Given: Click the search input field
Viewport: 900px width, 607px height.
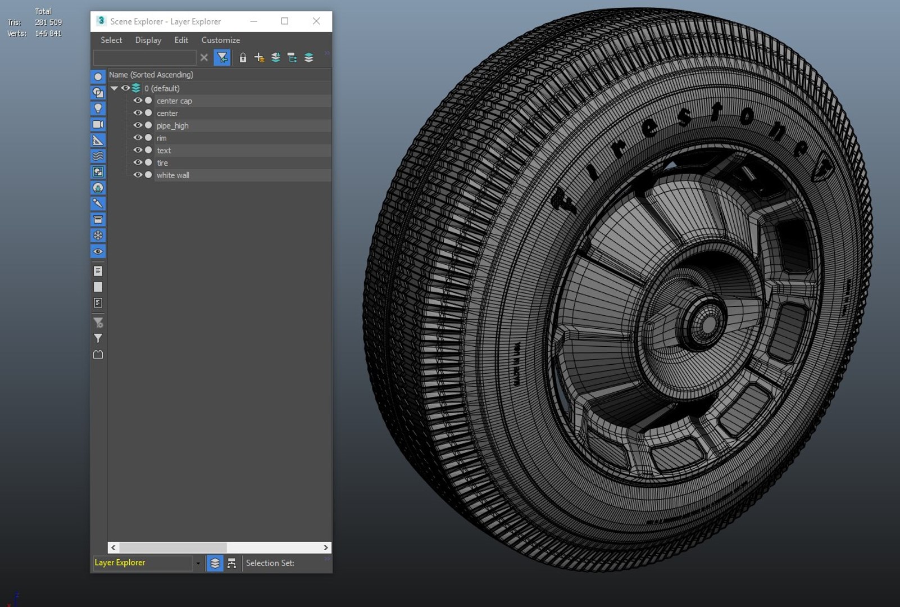Looking at the screenshot, I should 144,57.
